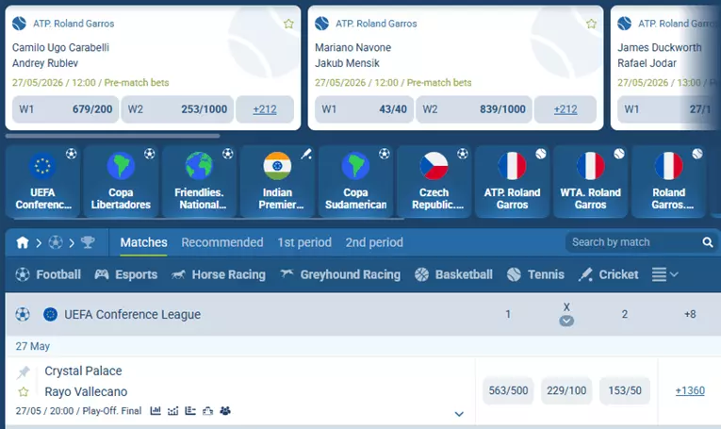Open UEFA Conference League header link
Image resolution: width=721 pixels, height=429 pixels.
(133, 315)
